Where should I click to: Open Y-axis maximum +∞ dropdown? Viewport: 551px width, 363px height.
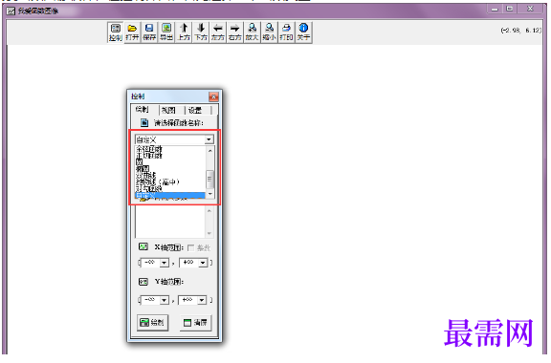pyautogui.click(x=202, y=300)
